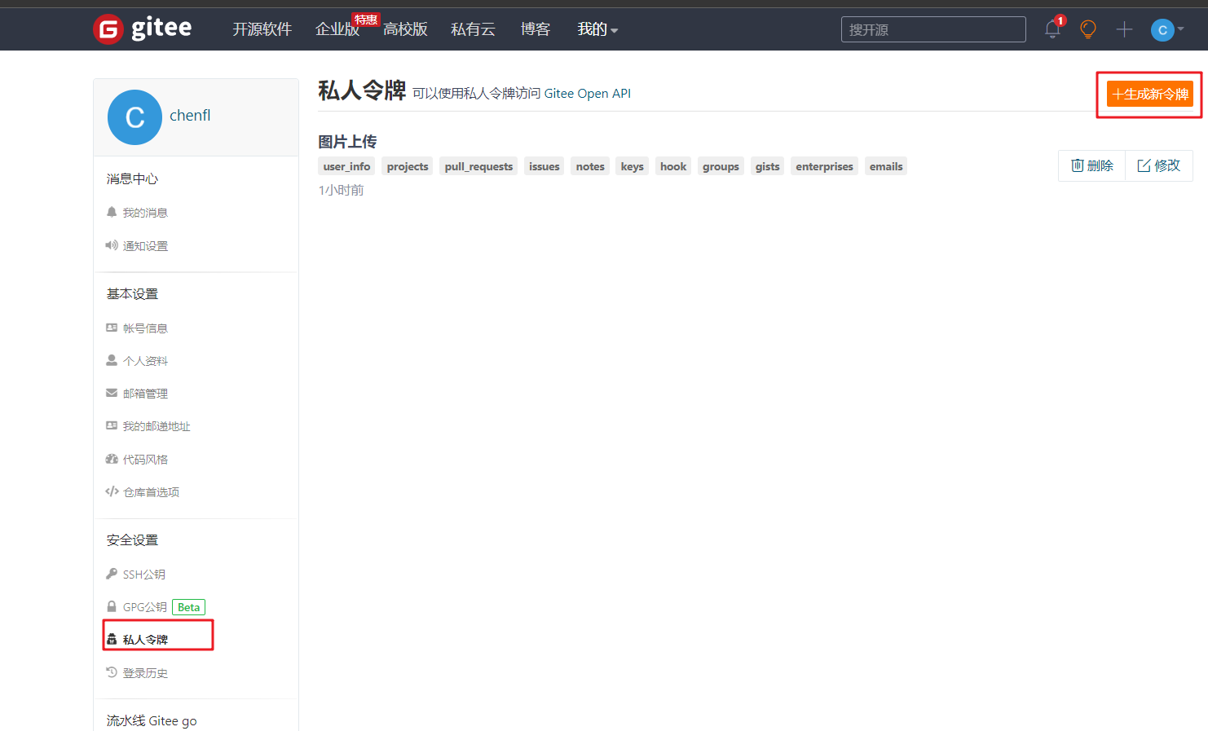Screen dimensions: 1208x731
Task: Click the token icon beside 私人令牌
Action: coord(112,639)
